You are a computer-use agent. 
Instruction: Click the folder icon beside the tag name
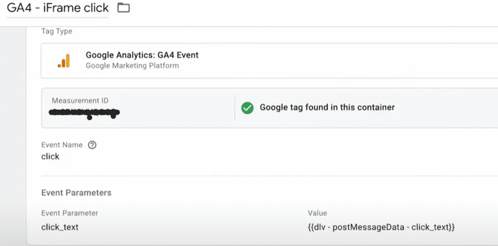pos(124,8)
